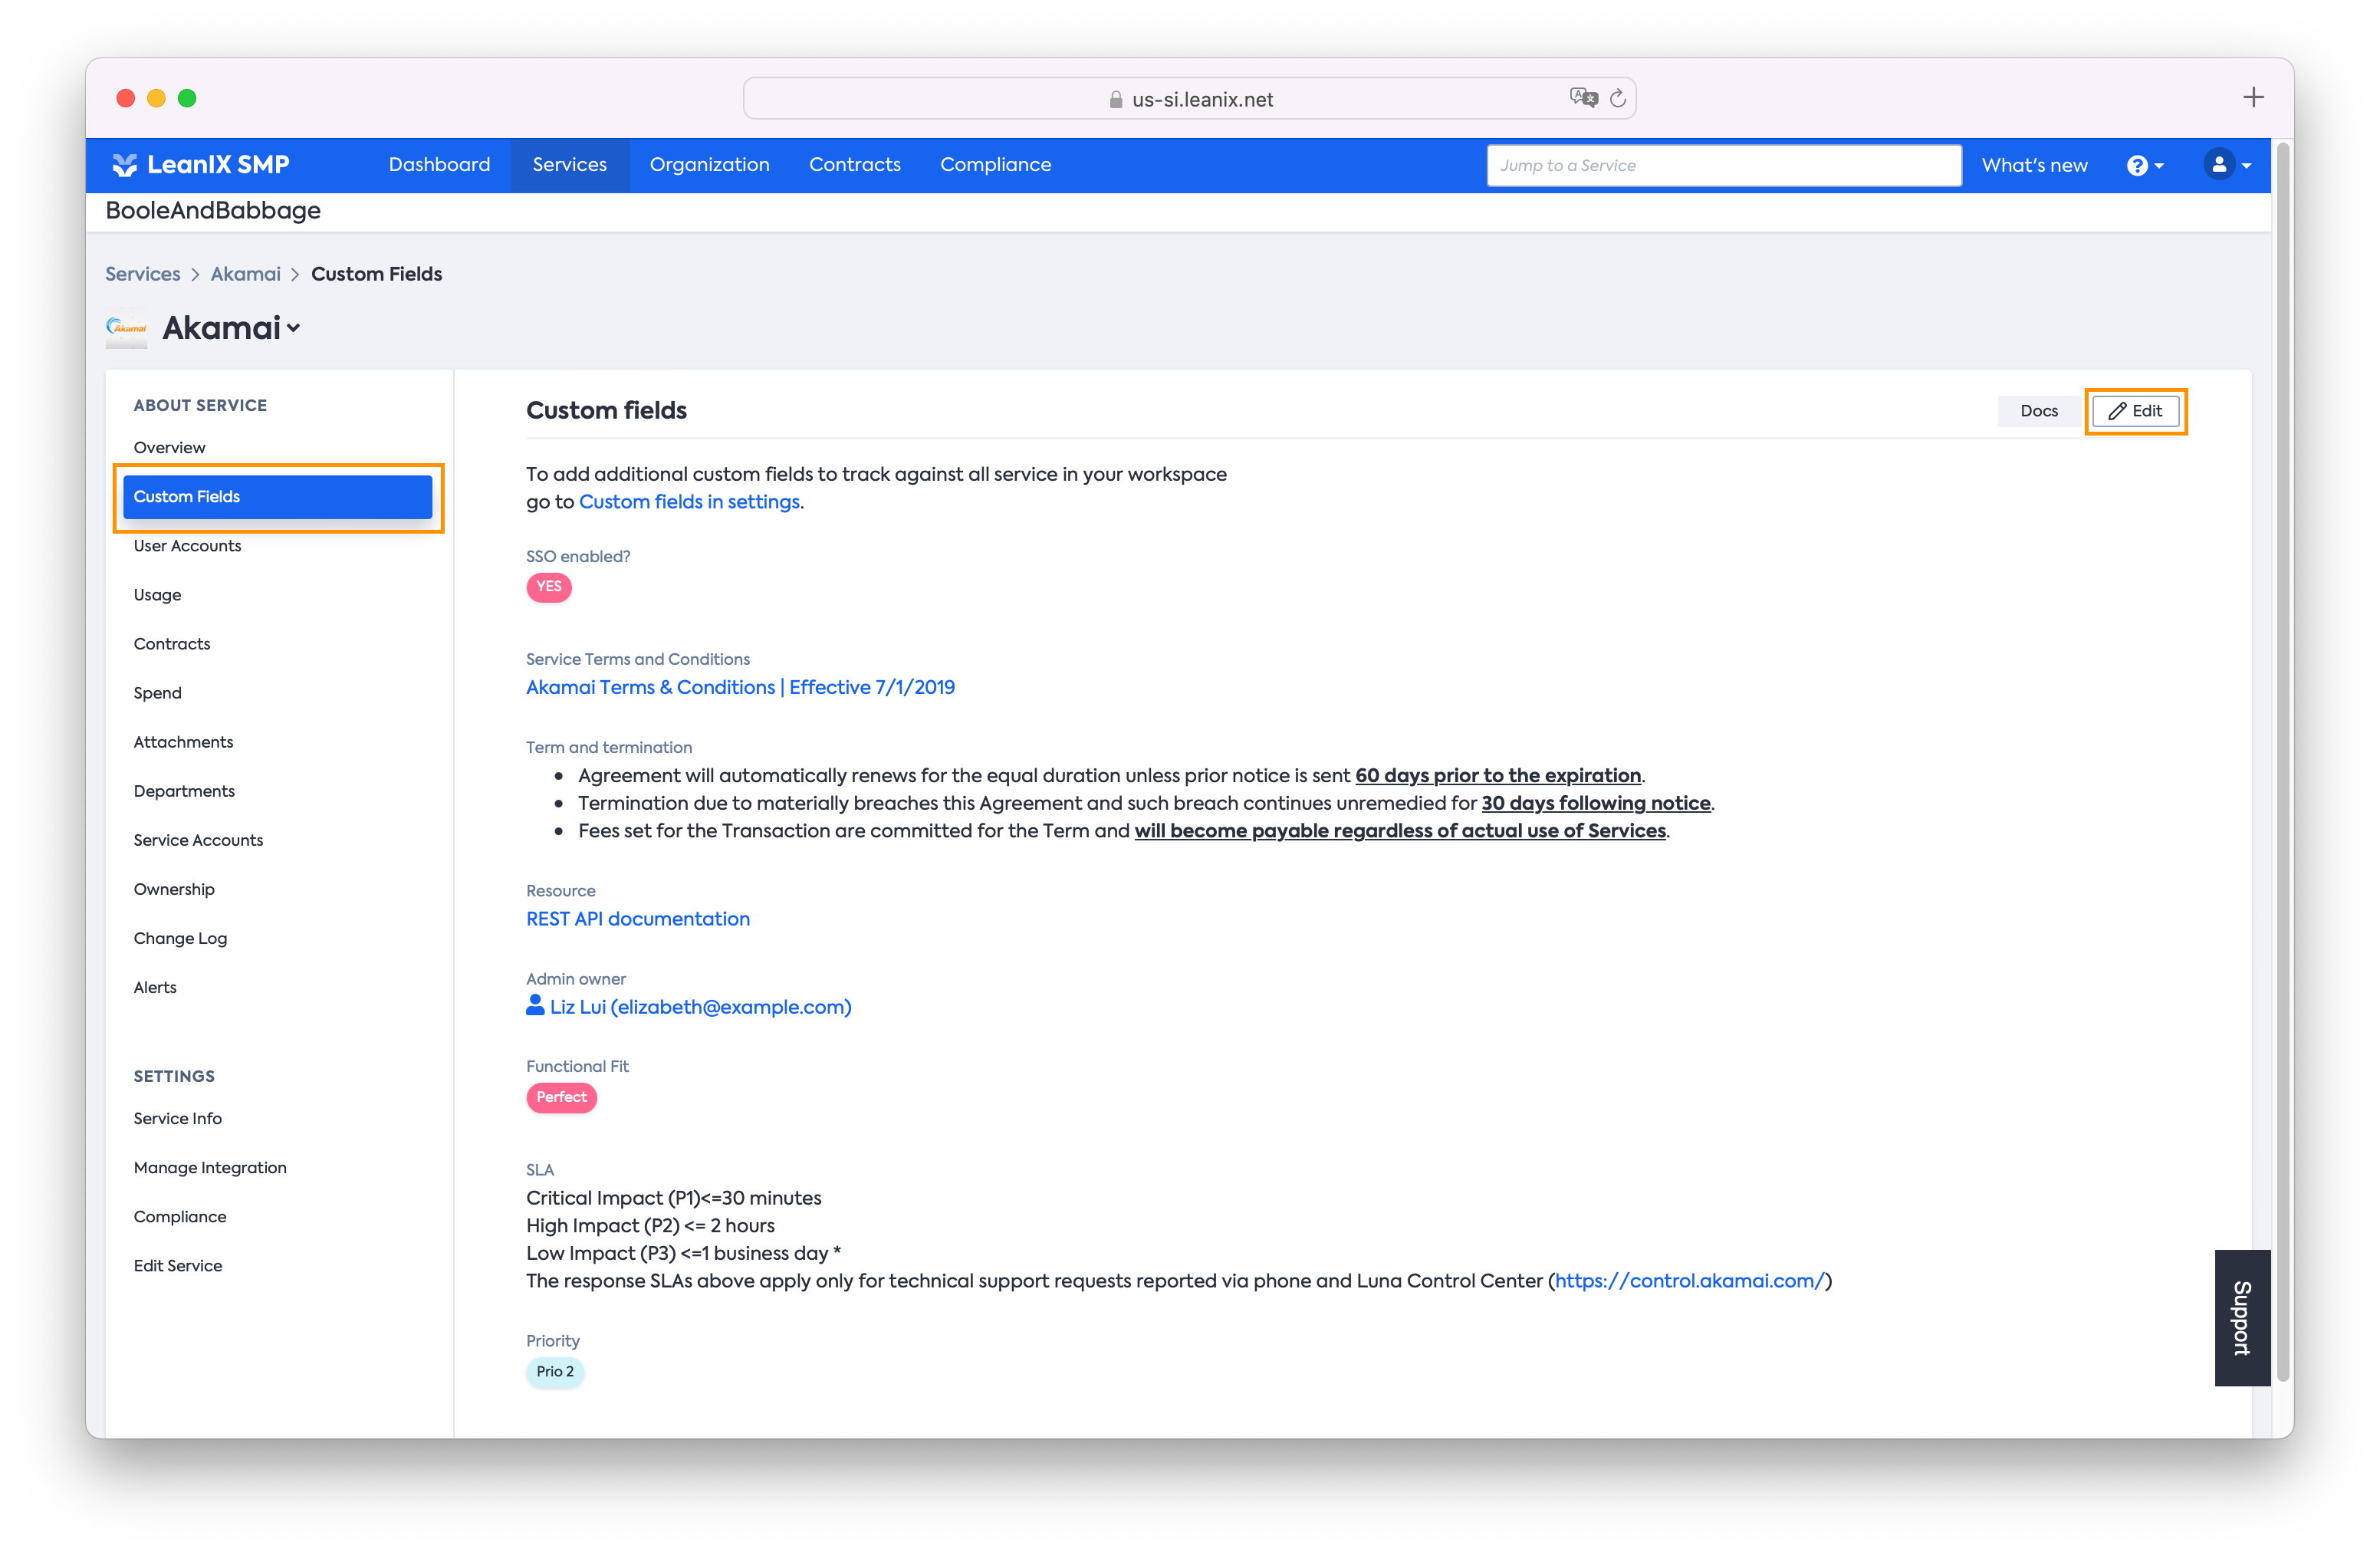Open the control.akamai.com link
Screen dimensions: 2380x1552
tap(1690, 1281)
